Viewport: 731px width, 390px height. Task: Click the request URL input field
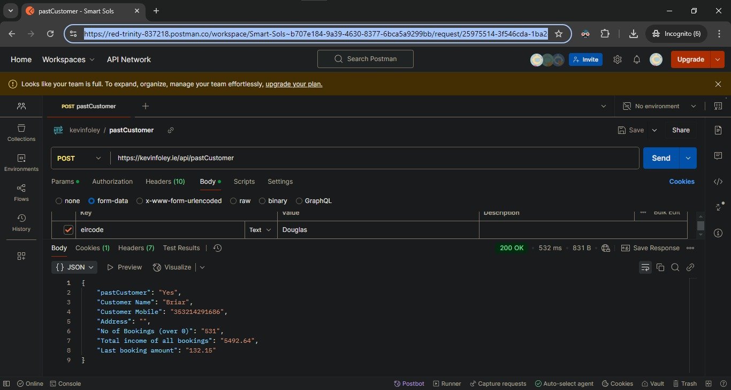click(375, 158)
